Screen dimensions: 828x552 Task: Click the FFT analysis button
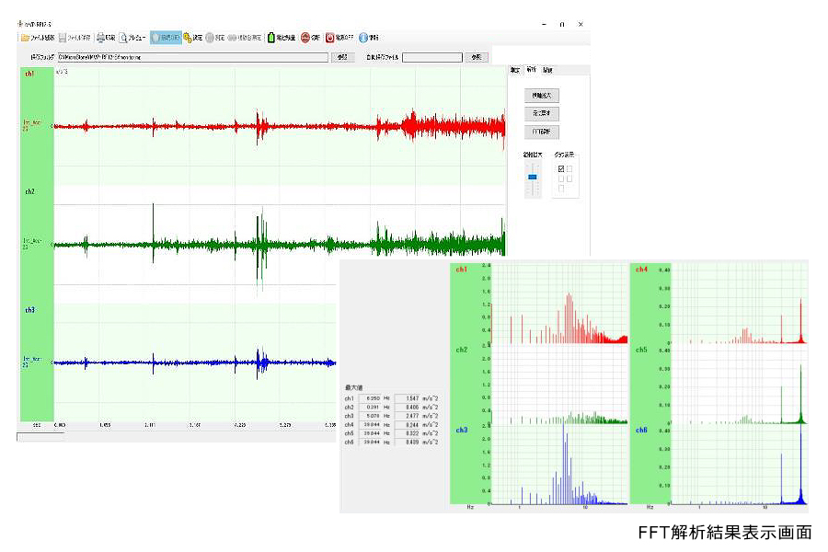[540, 132]
